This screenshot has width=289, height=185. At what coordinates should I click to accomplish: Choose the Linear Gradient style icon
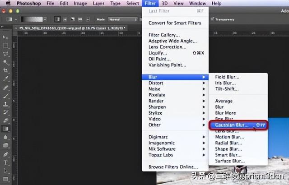[57, 19]
